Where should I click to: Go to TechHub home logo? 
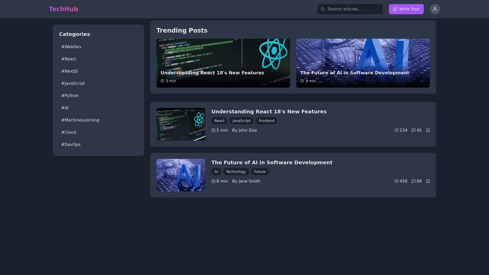click(x=63, y=9)
